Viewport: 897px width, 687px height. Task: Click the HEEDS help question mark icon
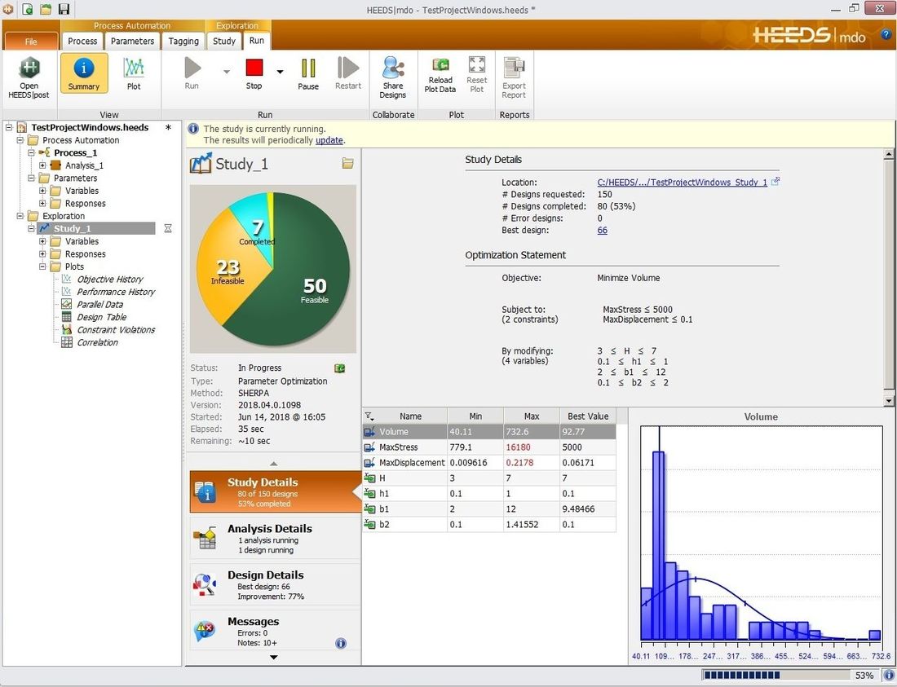[886, 35]
